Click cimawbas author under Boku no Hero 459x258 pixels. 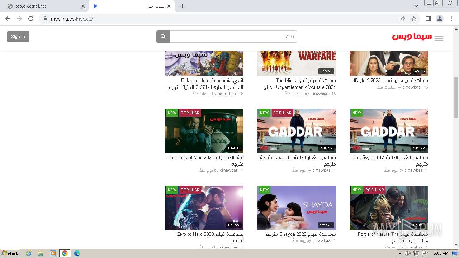pyautogui.click(x=227, y=94)
